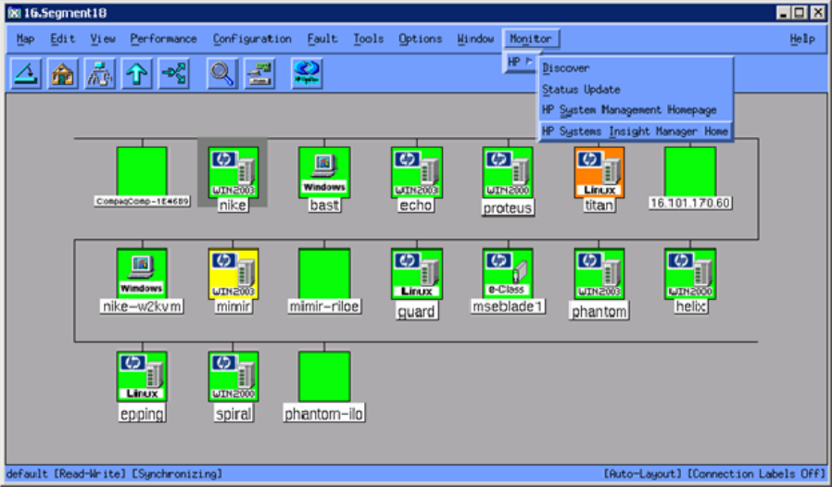Select the mimir-riloe green node
Screen dimensions: 832x487
(324, 273)
